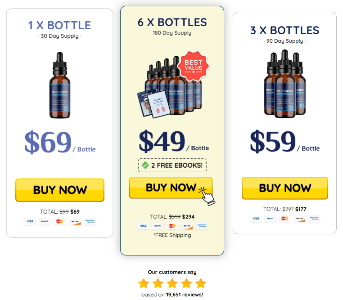Screen dimensions: 343x300
Task: Click the Mastercard icon under 3 bottles
Action: click(284, 218)
